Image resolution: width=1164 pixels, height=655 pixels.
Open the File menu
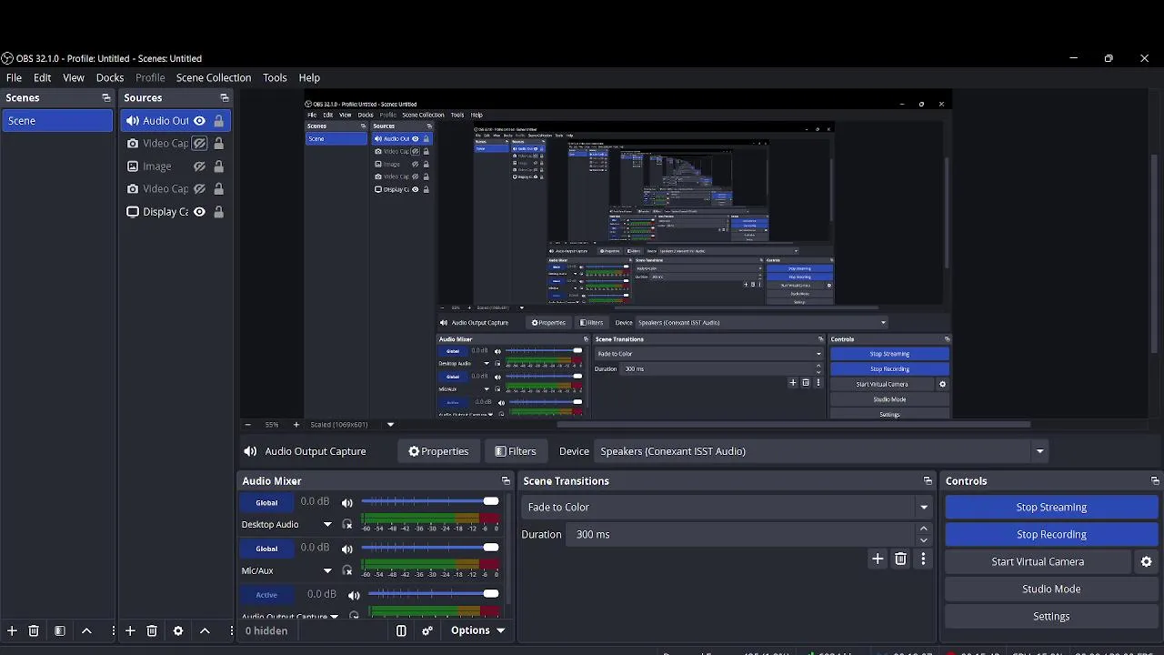14,77
